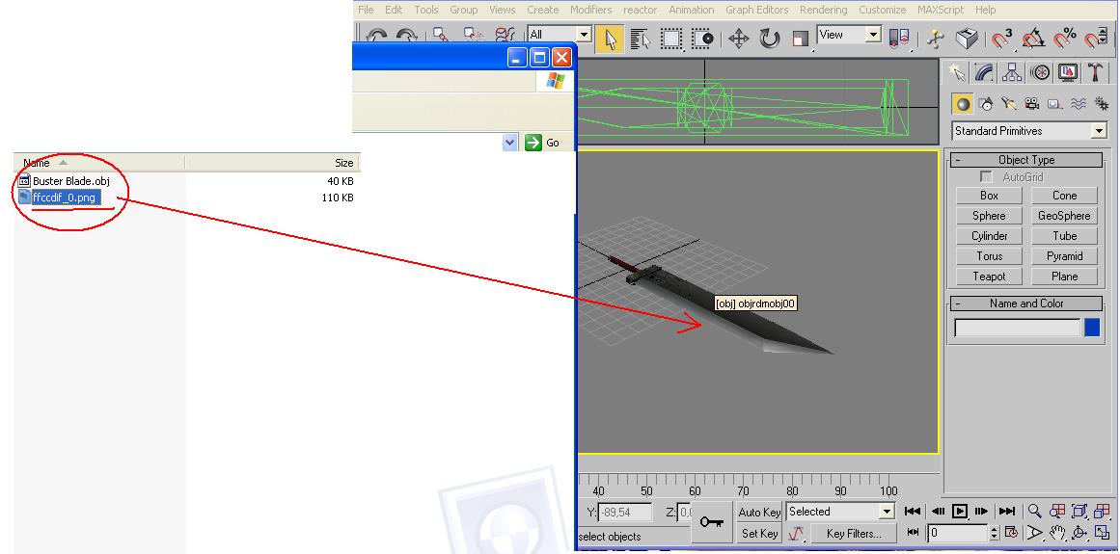Click the Field-of-View viewport icon
Image resolution: width=1120 pixels, height=554 pixels.
pyautogui.click(x=1034, y=534)
